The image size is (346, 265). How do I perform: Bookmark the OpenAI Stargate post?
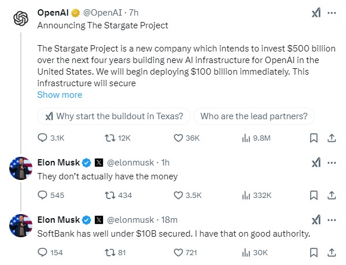[x=314, y=138]
